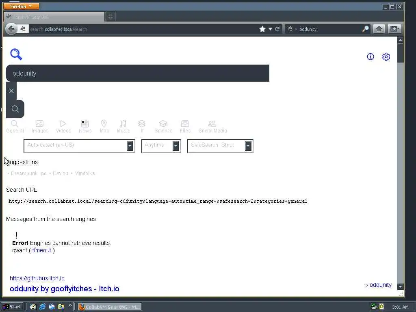Screen dimensions: 416x312
Task: Switch to the Files category tab
Action: click(185, 127)
